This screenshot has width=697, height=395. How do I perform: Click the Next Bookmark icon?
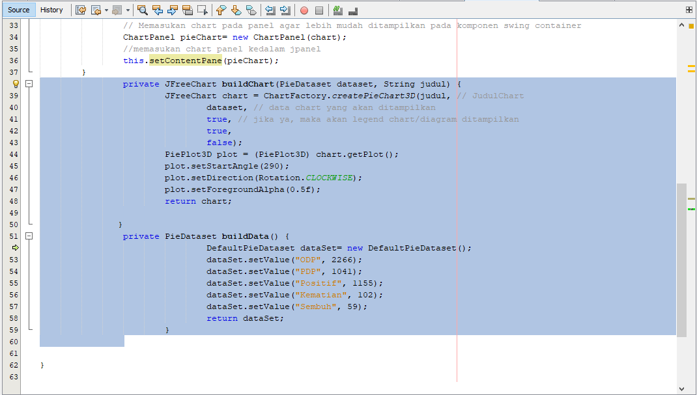click(236, 10)
